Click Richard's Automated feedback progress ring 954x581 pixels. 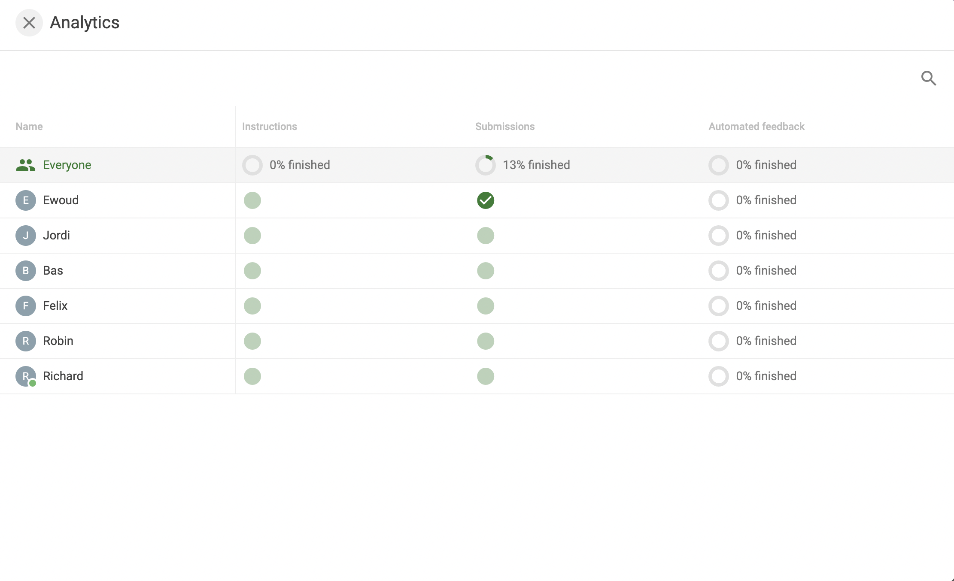[719, 376]
